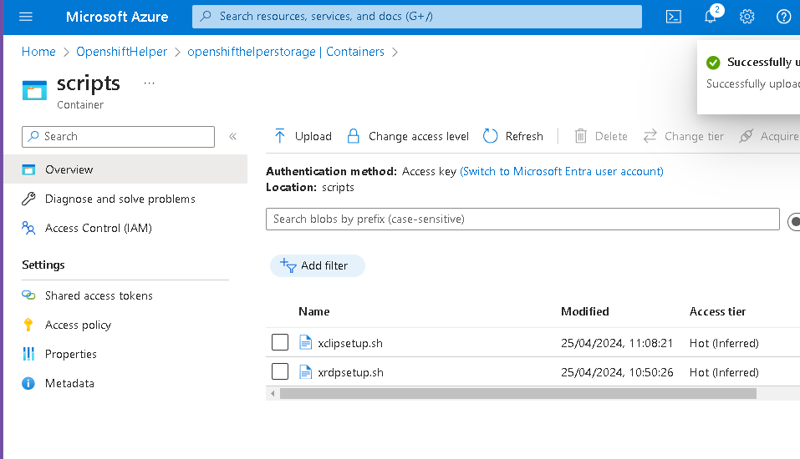
Task: Tick the checkbox for xclipsetup.sh
Action: pos(279,342)
